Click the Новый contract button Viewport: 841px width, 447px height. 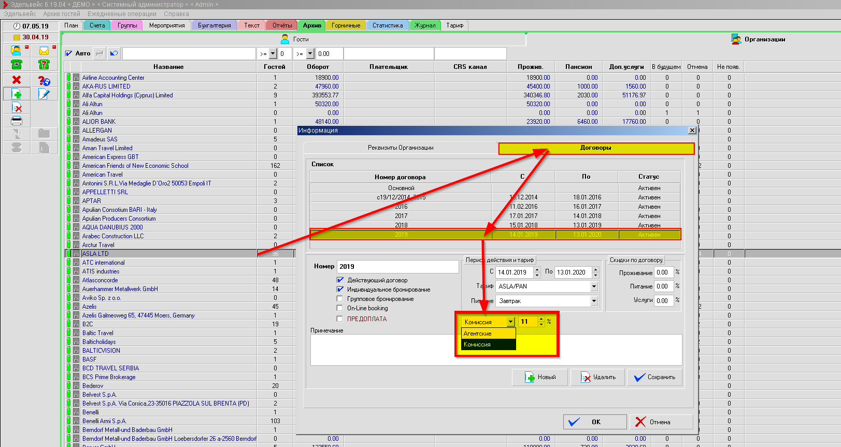click(x=540, y=377)
